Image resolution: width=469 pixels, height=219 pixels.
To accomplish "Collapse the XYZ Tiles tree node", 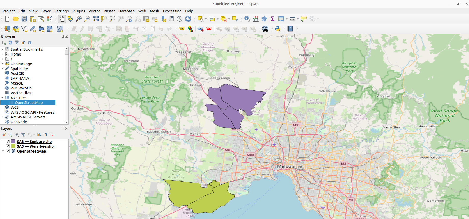I will pyautogui.click(x=3, y=98).
